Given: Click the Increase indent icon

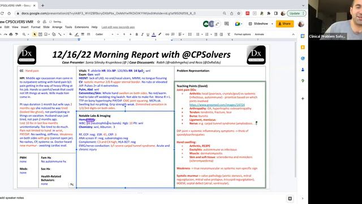Looking at the screenshot, I should pos(221,35).
